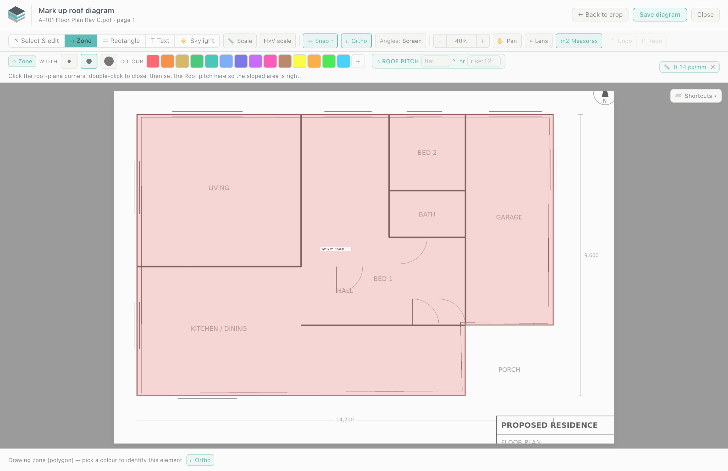
Task: Select the Zone polygon tool
Action: [81, 41]
